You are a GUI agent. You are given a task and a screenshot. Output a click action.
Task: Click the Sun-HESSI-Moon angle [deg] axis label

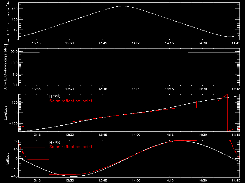5,67
